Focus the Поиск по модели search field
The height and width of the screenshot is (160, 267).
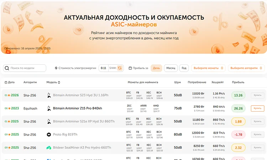(25, 68)
